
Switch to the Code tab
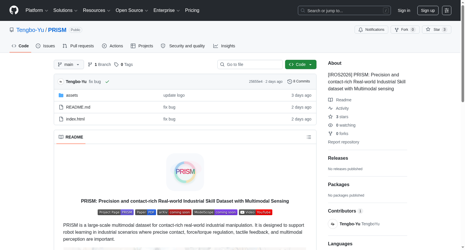(20, 46)
